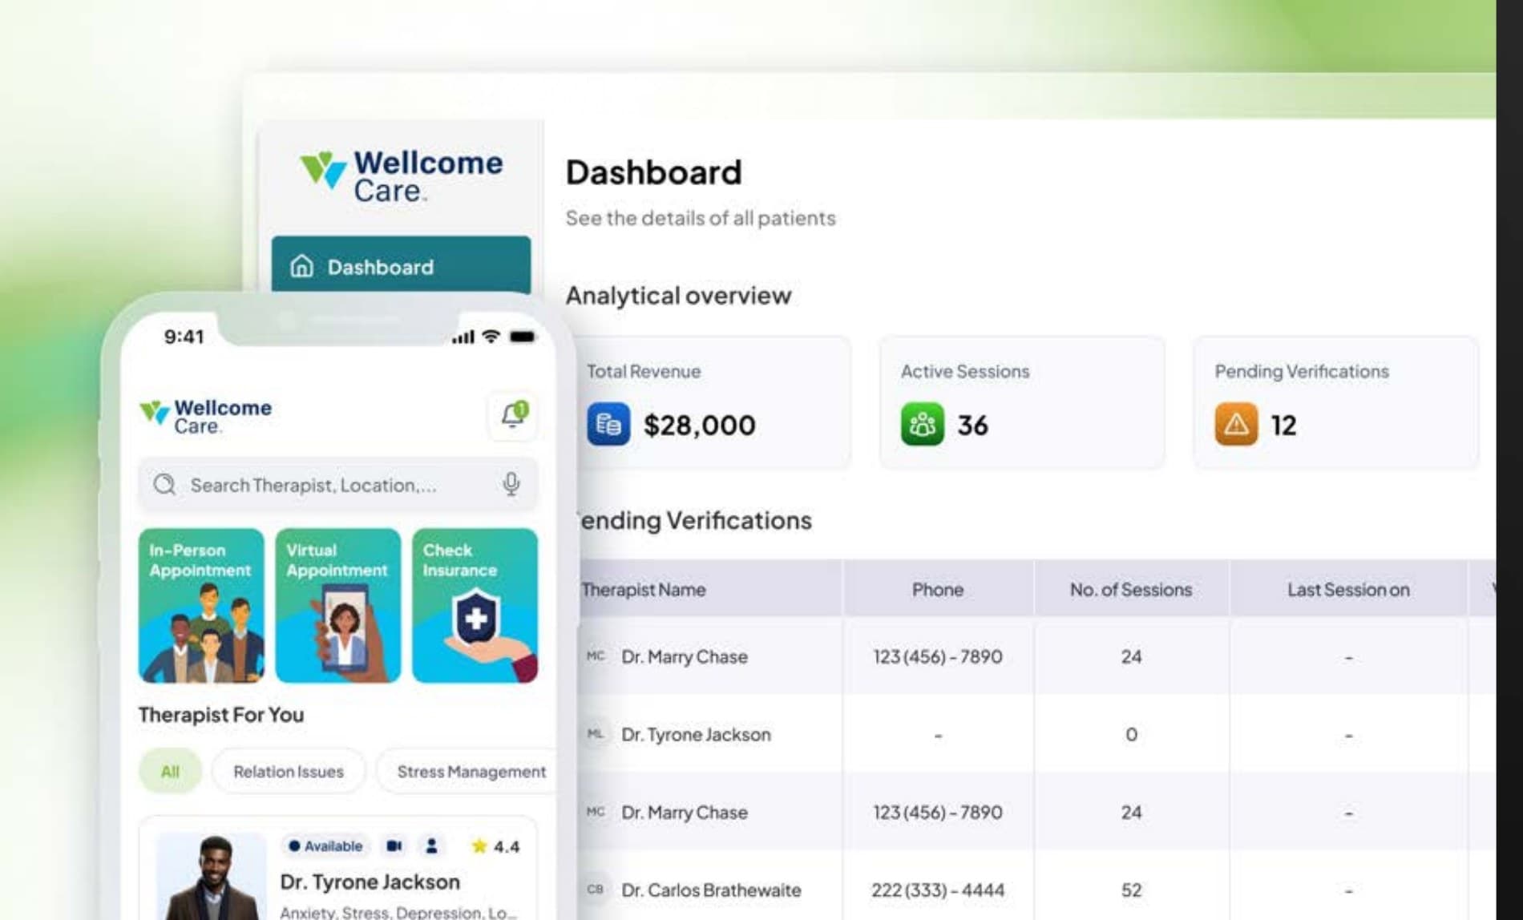Open the Check Insurance card
1523x920 pixels.
point(475,606)
